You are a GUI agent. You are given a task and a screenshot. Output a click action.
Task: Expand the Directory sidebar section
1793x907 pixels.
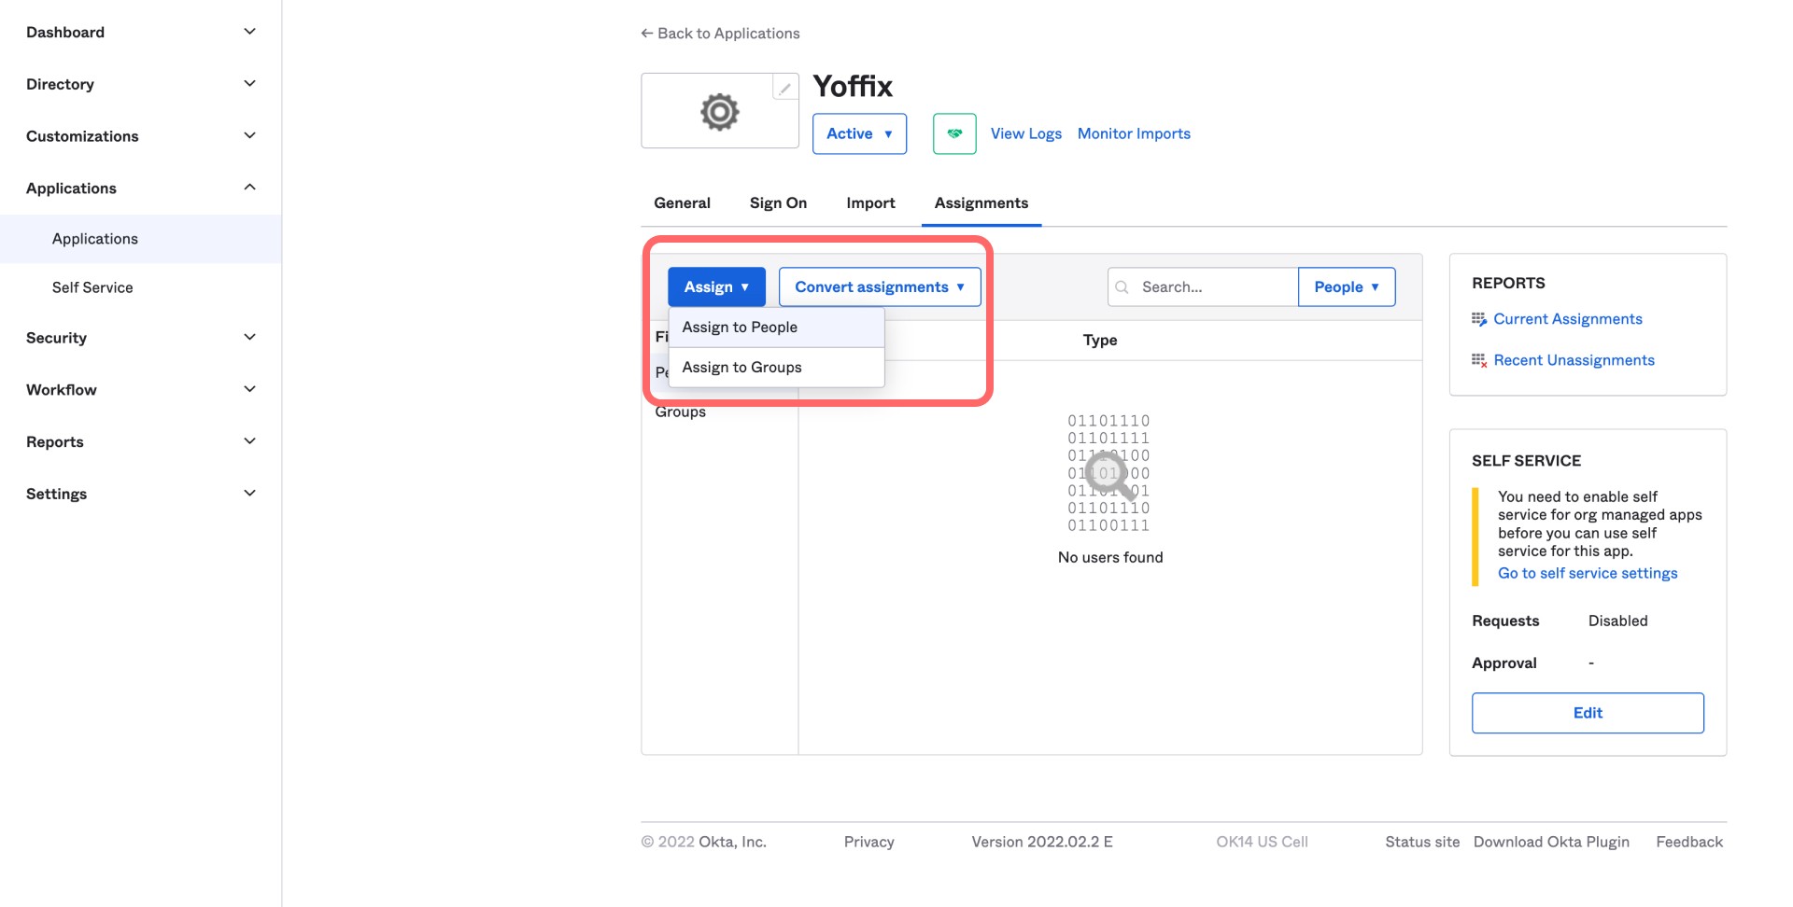coord(249,84)
